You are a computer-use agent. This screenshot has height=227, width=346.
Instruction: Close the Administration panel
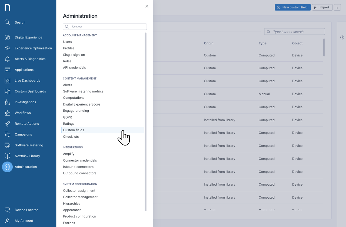click(147, 6)
